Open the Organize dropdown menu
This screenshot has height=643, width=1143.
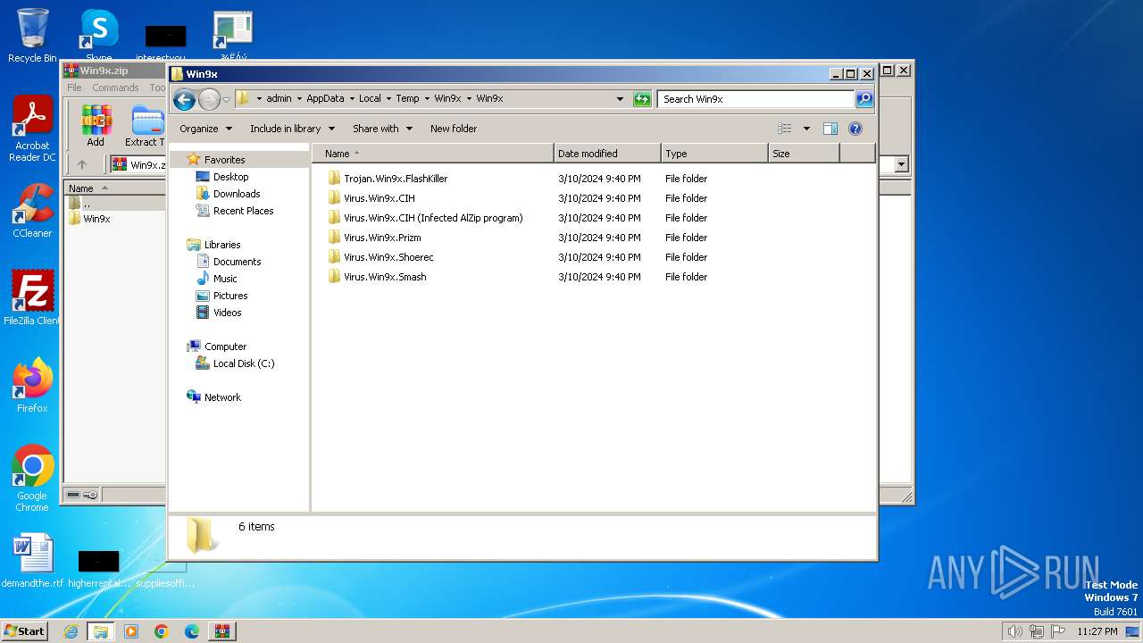(x=205, y=129)
